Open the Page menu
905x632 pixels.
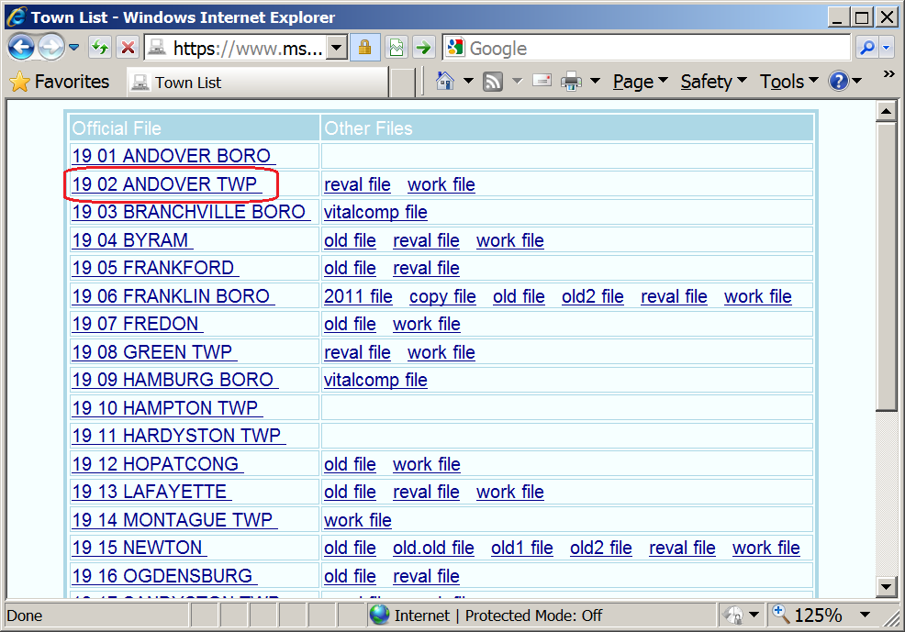click(640, 82)
